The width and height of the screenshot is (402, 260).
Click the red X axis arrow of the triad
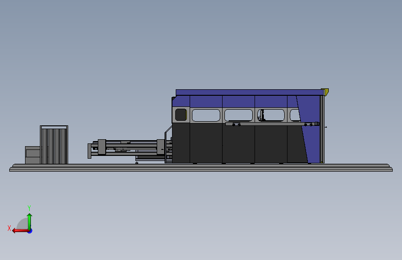pyautogui.click(x=20, y=231)
